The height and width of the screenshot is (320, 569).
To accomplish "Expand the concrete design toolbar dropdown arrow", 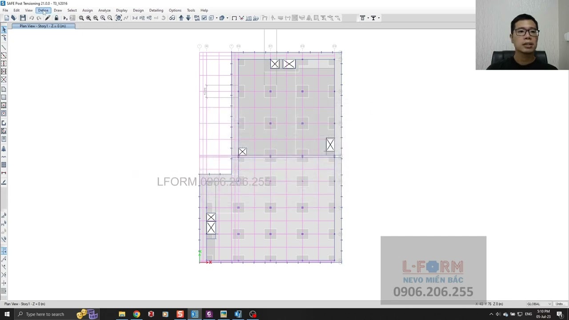I will tap(368, 18).
